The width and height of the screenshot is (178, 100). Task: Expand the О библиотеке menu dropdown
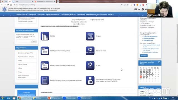(33, 14)
